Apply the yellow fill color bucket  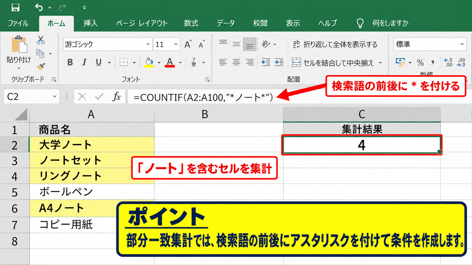pyautogui.click(x=149, y=63)
